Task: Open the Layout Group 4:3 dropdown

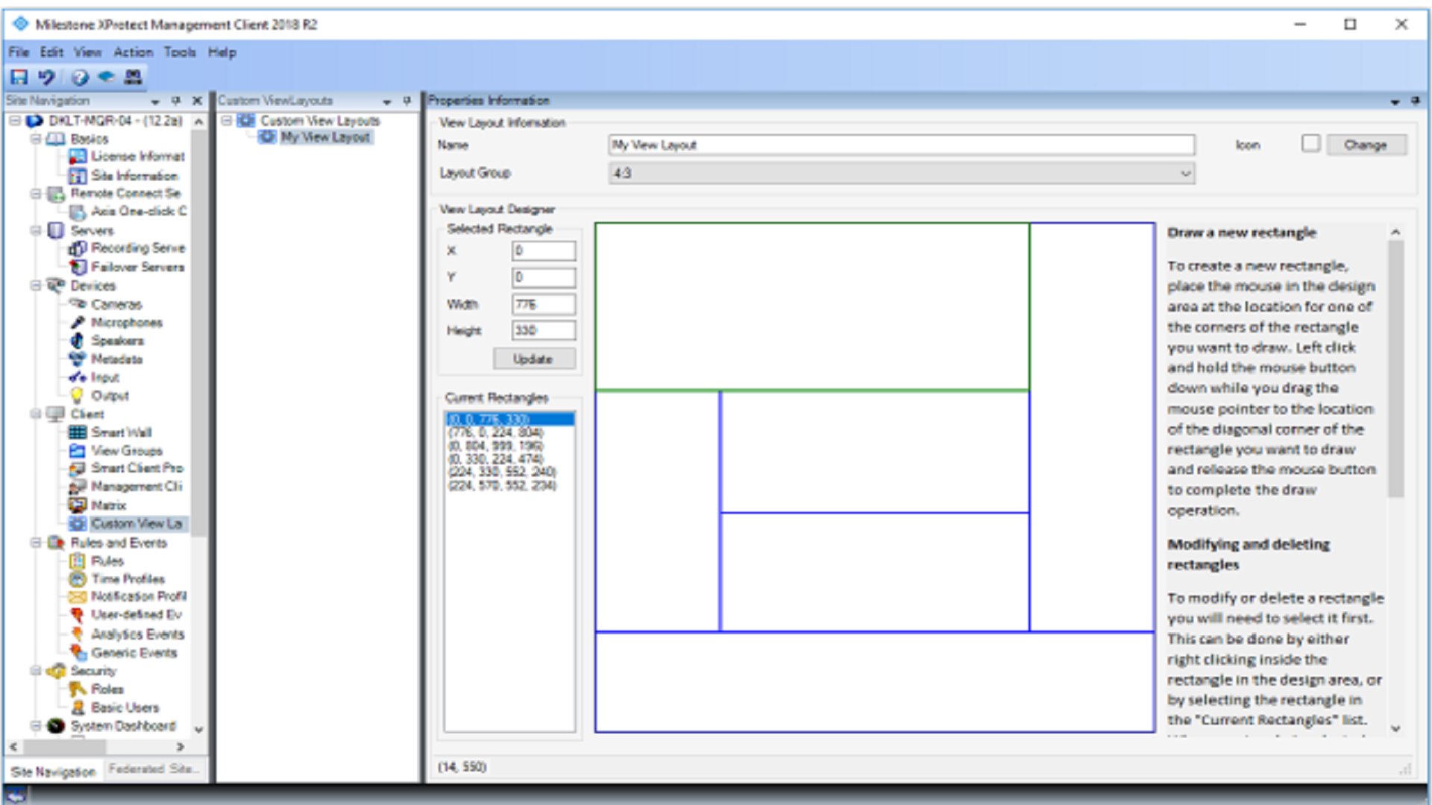Action: pos(902,174)
